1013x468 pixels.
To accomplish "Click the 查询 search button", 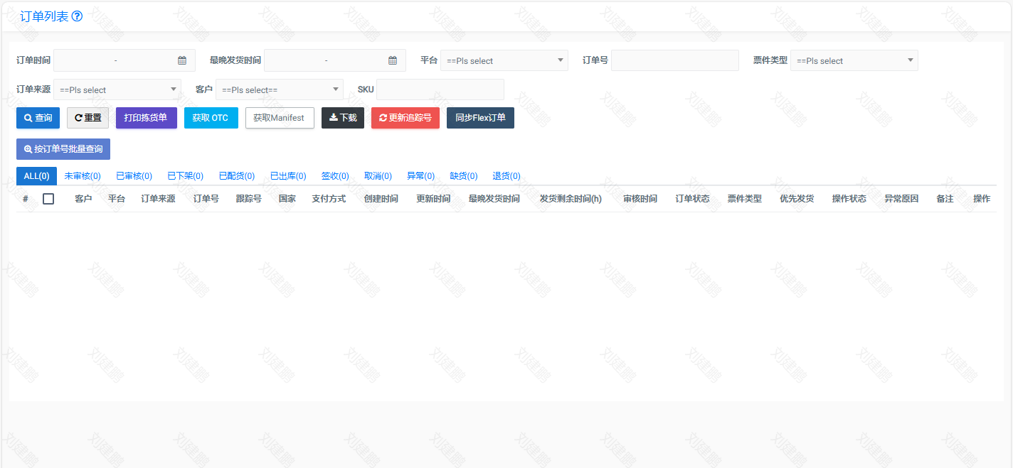I will 38,118.
